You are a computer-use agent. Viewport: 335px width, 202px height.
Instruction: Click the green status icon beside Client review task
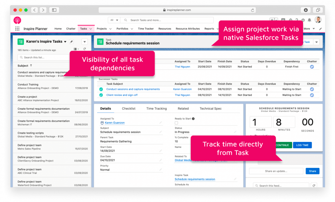coord(101,95)
